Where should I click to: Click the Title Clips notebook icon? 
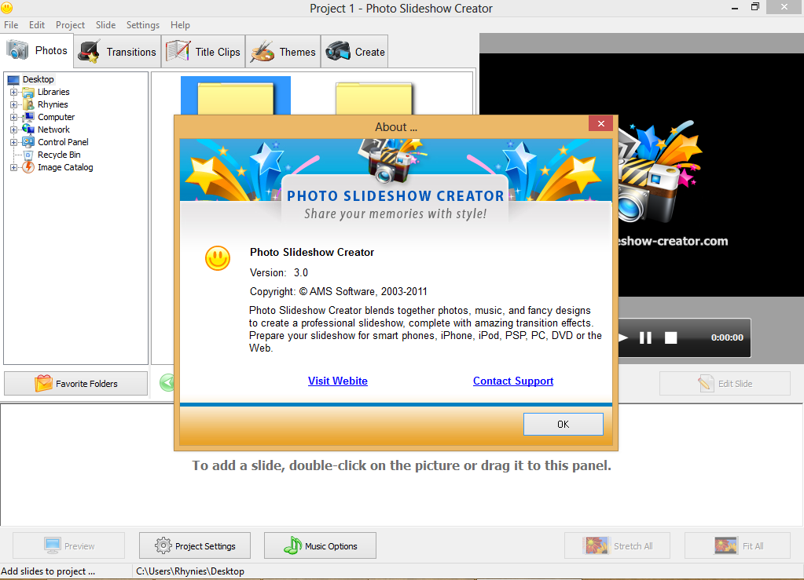178,51
